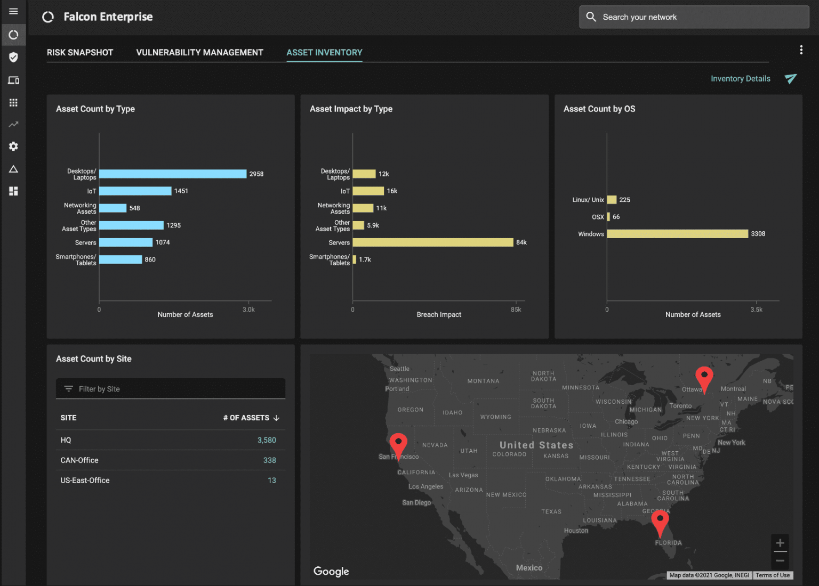Open the settings gear icon
This screenshot has height=586, width=819.
click(x=13, y=146)
